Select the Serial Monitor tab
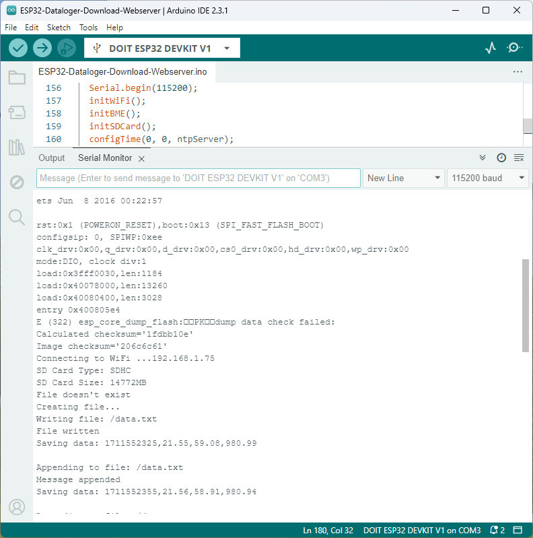Image resolution: width=533 pixels, height=538 pixels. (105, 158)
